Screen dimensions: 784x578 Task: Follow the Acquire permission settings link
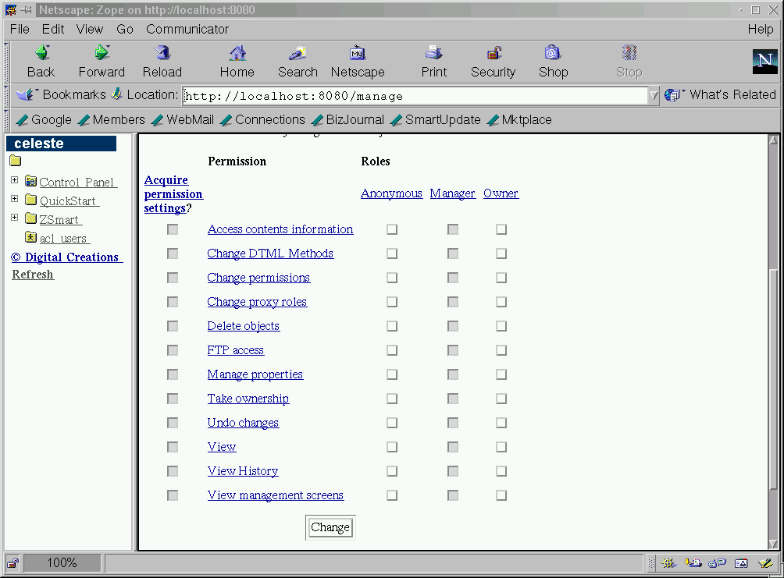[x=173, y=193]
